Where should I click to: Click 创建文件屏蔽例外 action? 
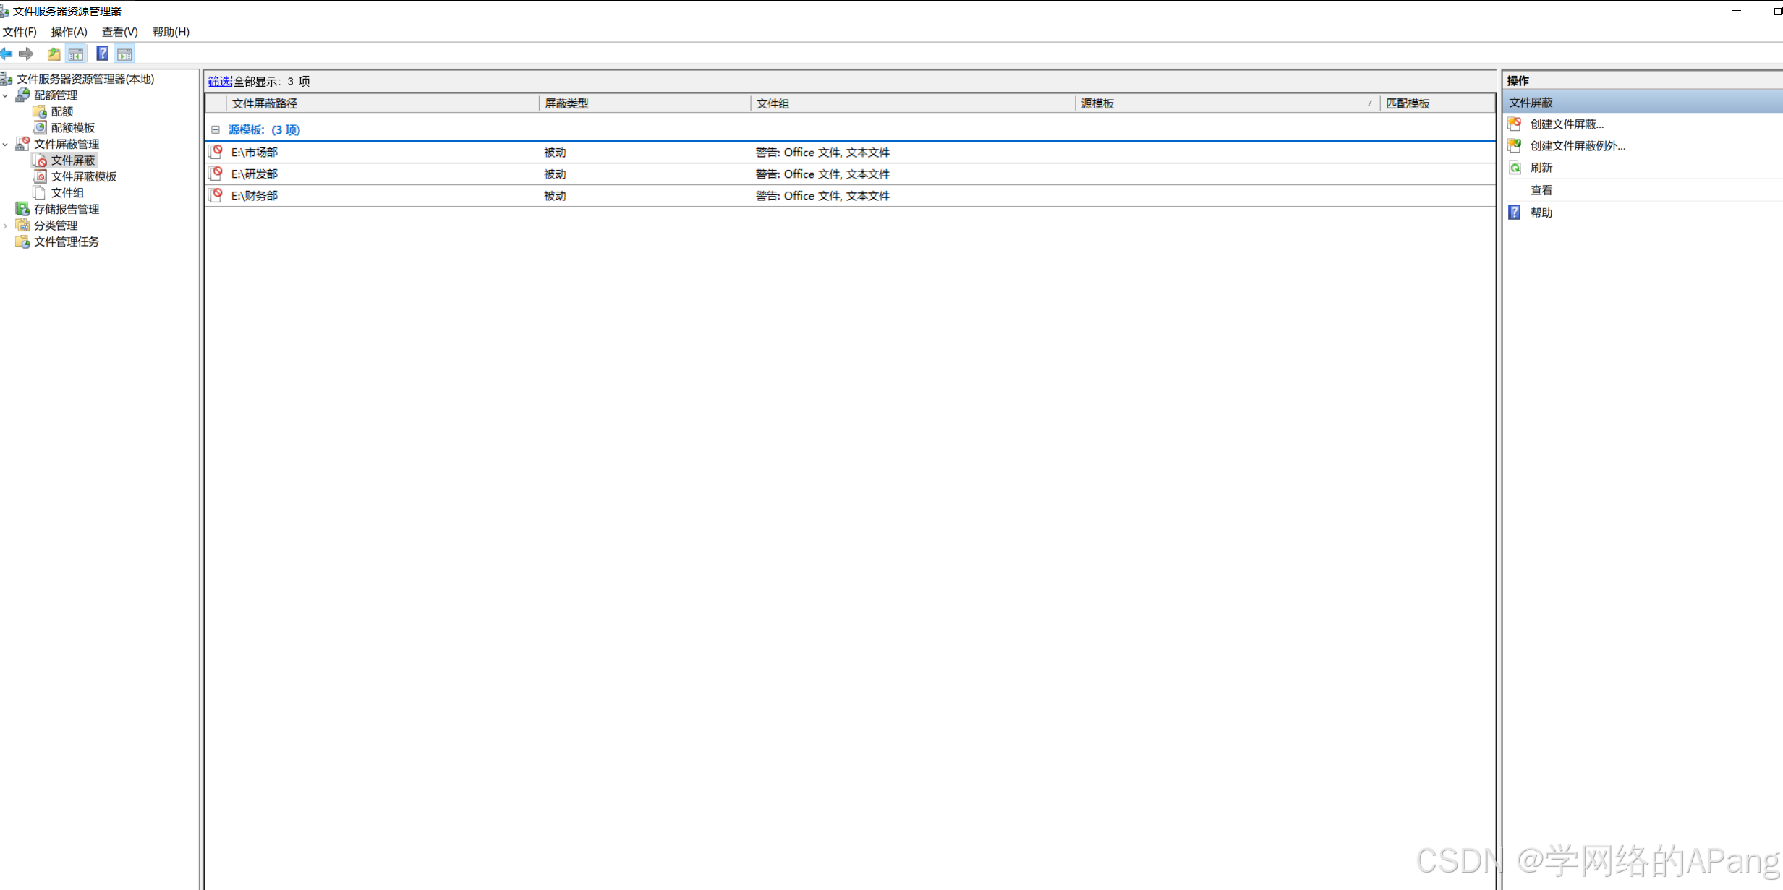coord(1577,146)
